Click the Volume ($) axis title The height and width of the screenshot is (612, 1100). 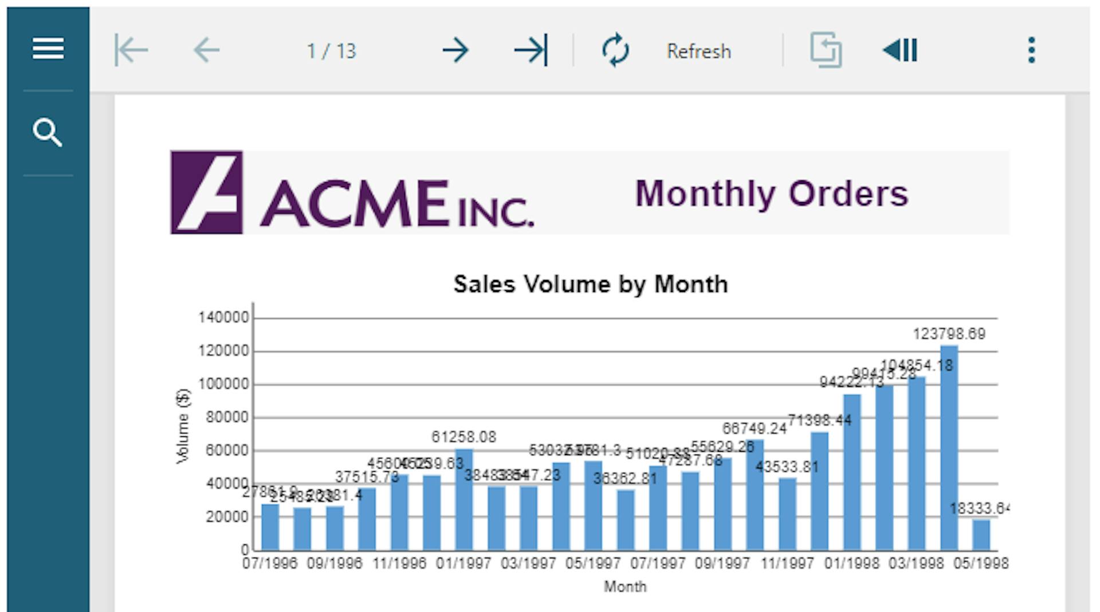(x=183, y=426)
